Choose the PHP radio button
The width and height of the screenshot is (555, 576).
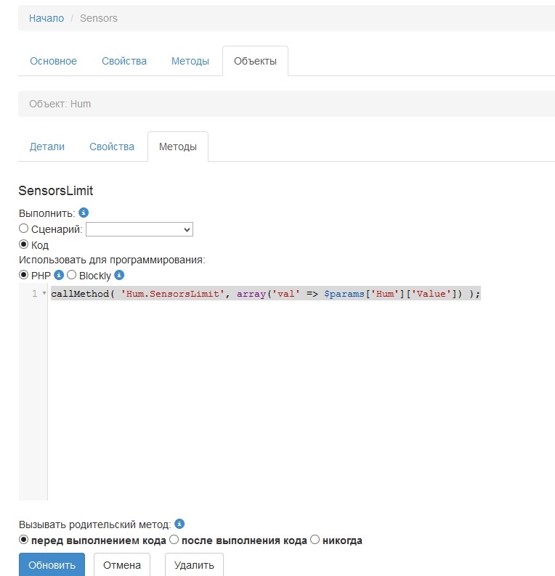pos(23,275)
